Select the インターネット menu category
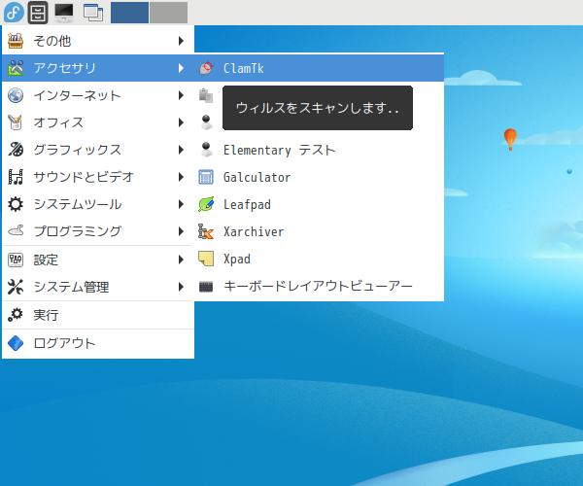 [x=98, y=95]
